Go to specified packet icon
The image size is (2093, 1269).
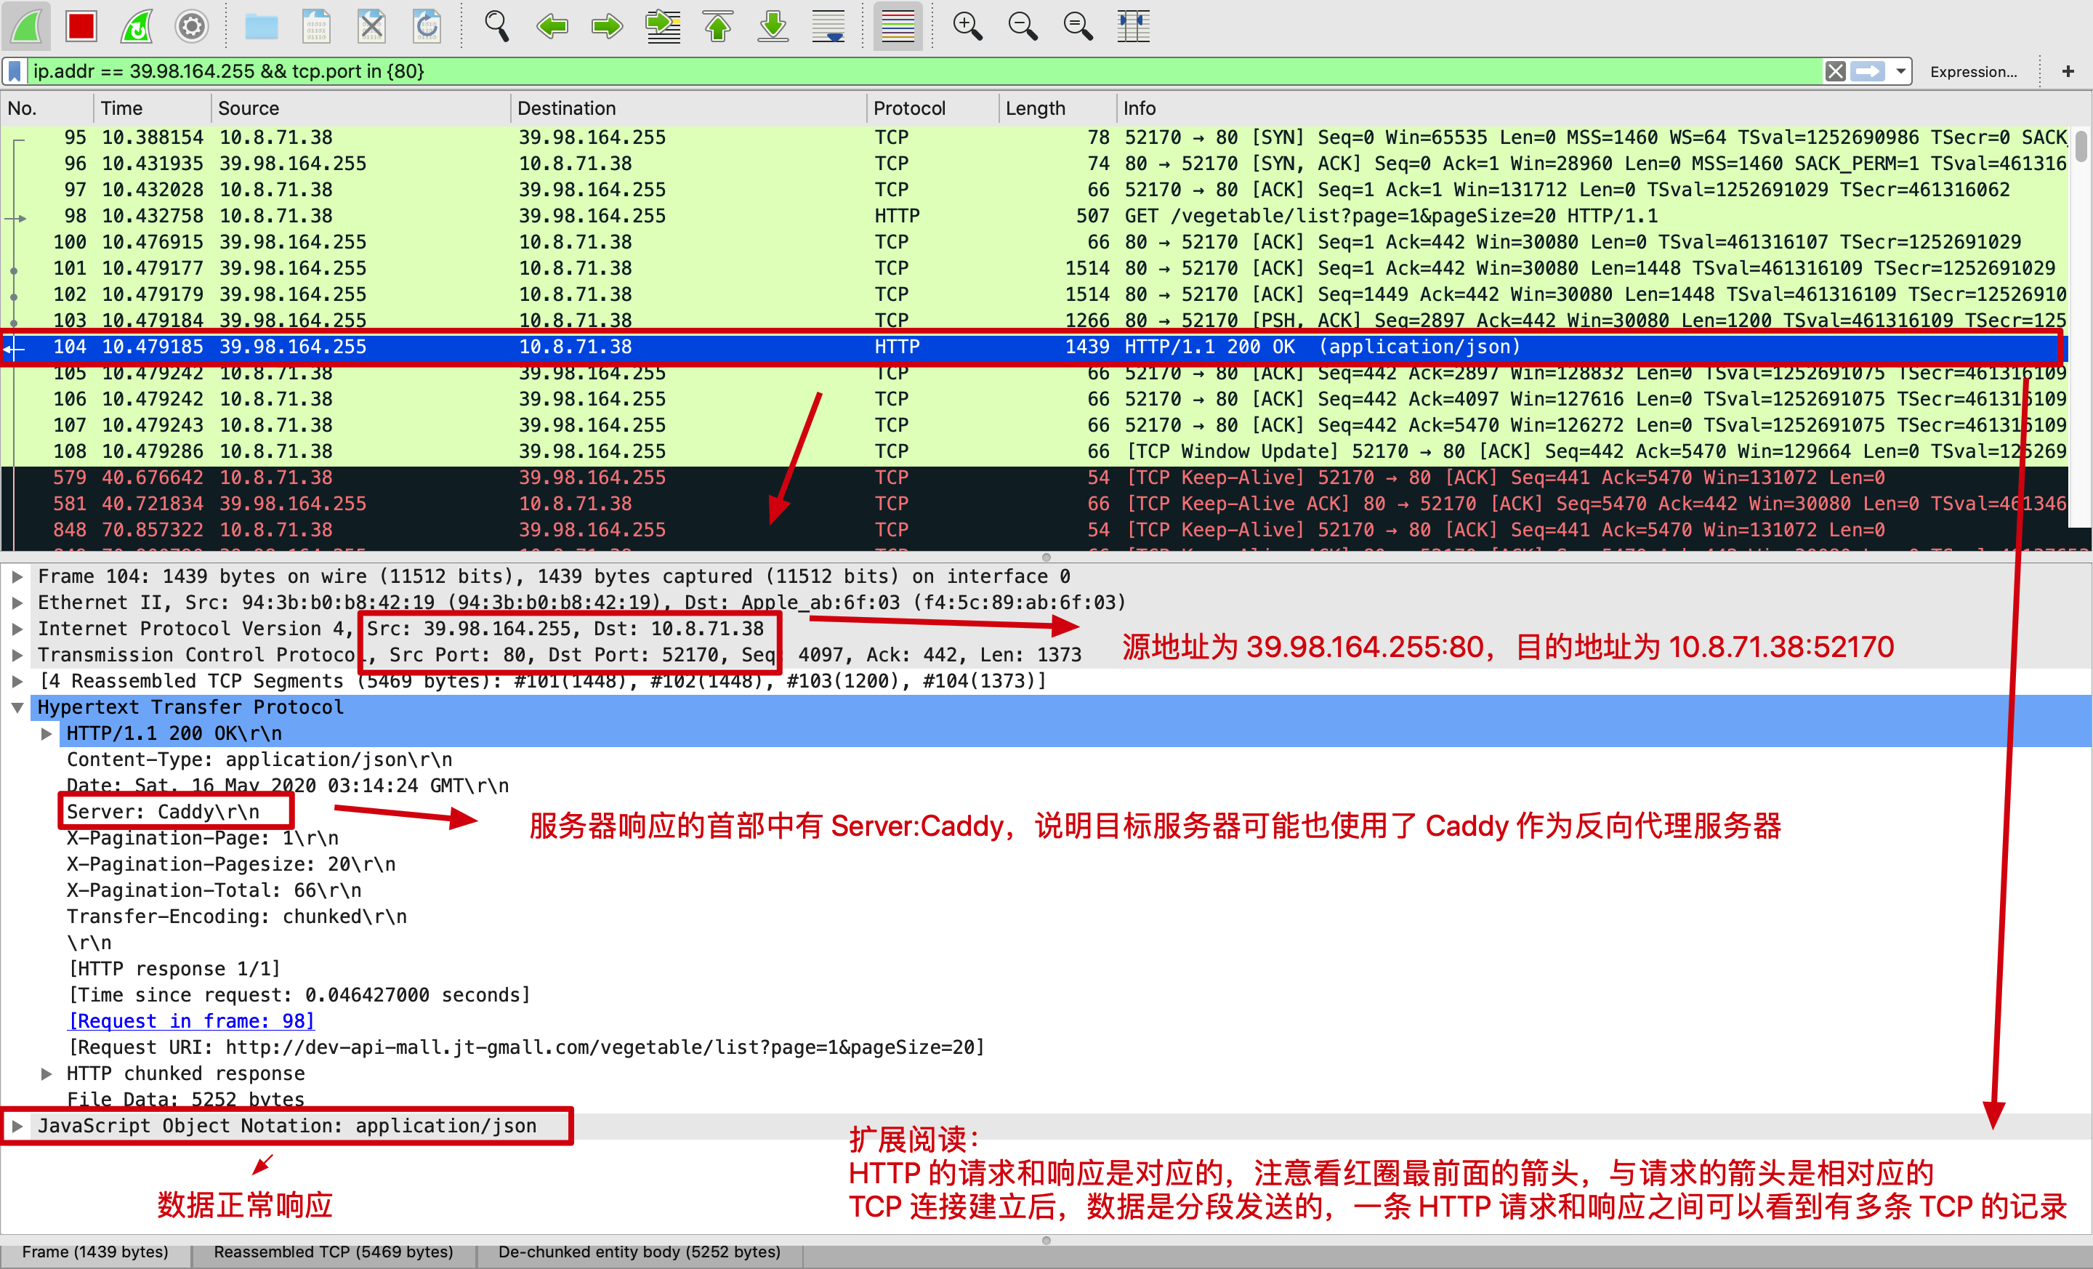click(x=663, y=26)
